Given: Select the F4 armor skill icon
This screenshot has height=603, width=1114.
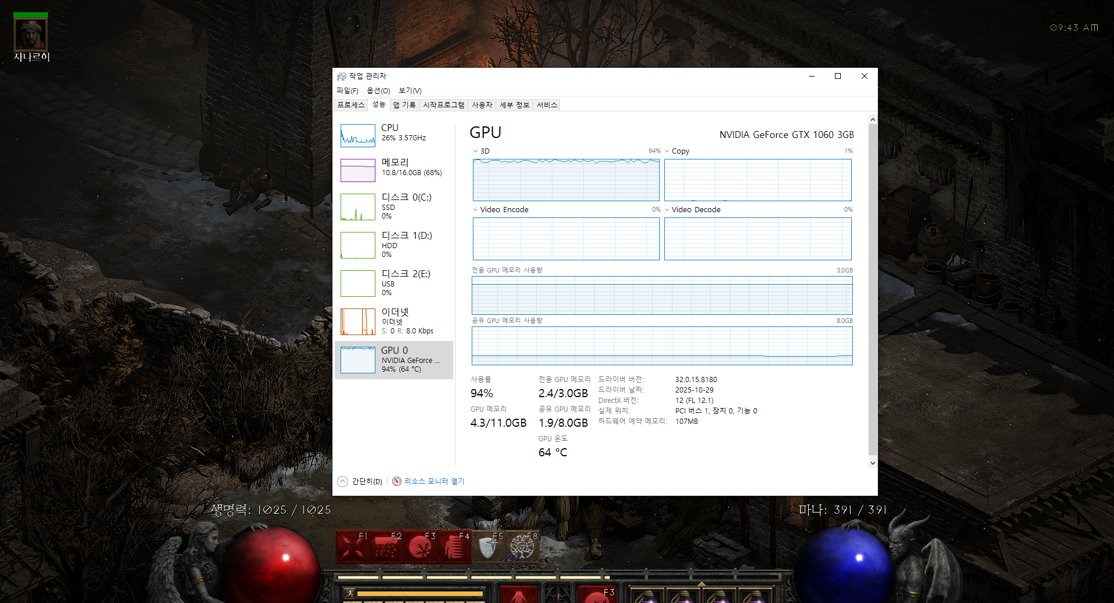Looking at the screenshot, I should [454, 547].
